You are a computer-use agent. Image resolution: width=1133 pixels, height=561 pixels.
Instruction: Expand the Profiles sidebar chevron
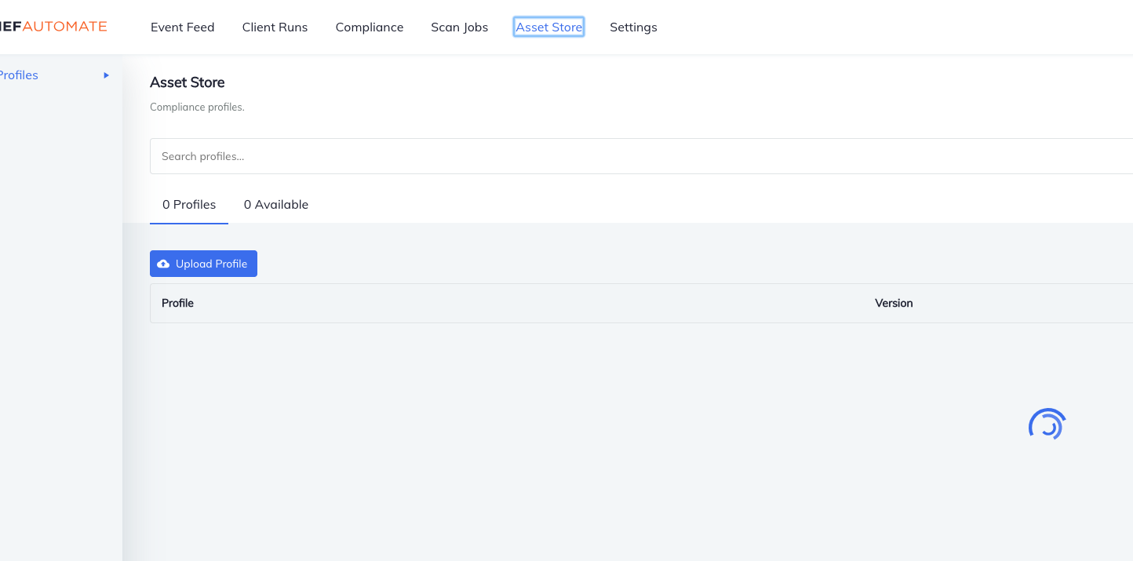point(106,75)
